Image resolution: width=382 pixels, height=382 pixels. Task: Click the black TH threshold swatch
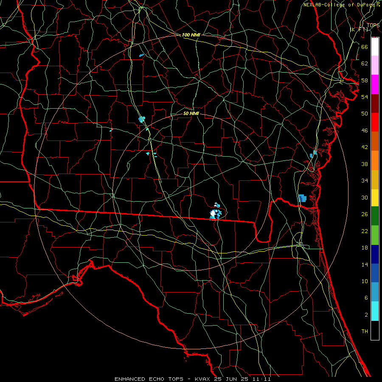click(375, 330)
